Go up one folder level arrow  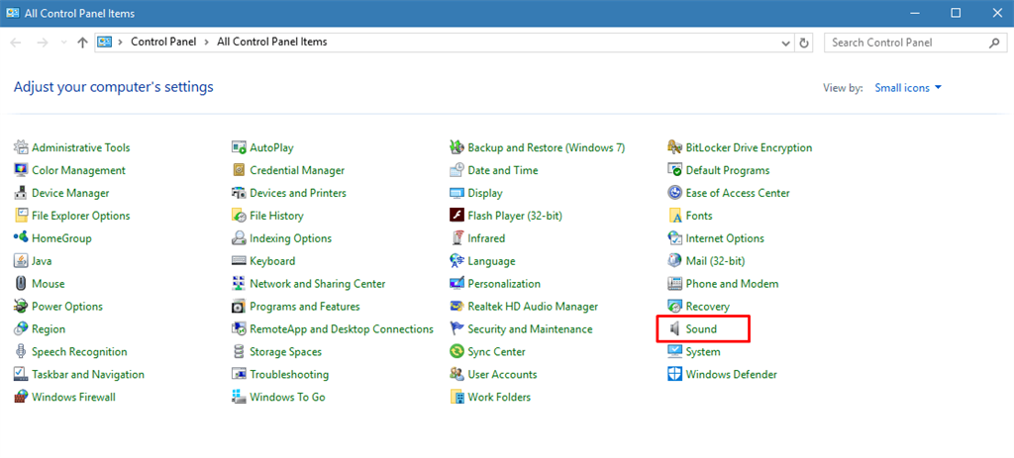82,43
